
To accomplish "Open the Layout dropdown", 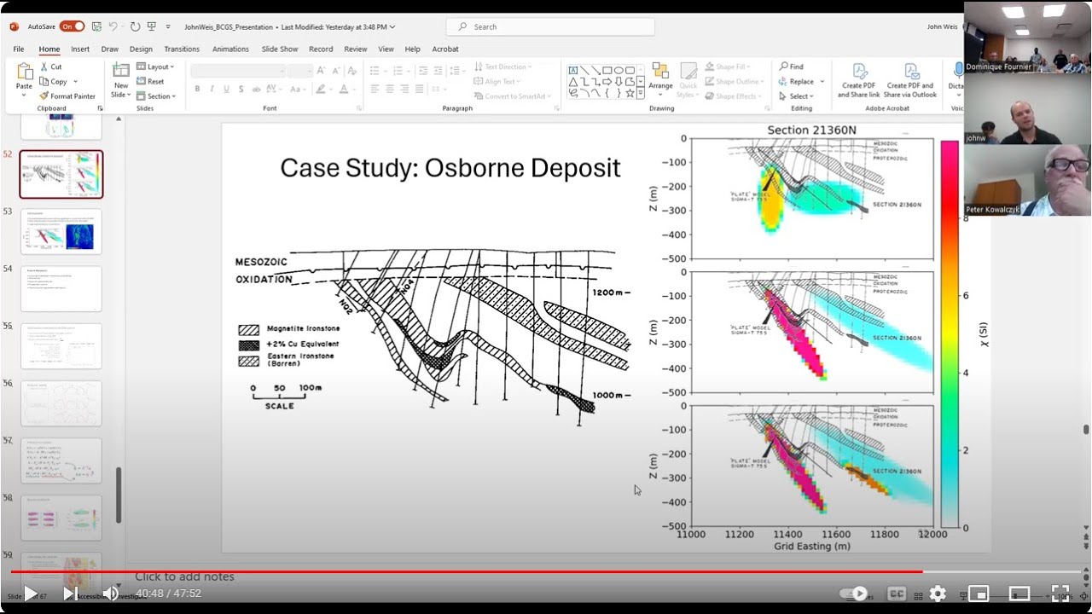I will (x=155, y=67).
